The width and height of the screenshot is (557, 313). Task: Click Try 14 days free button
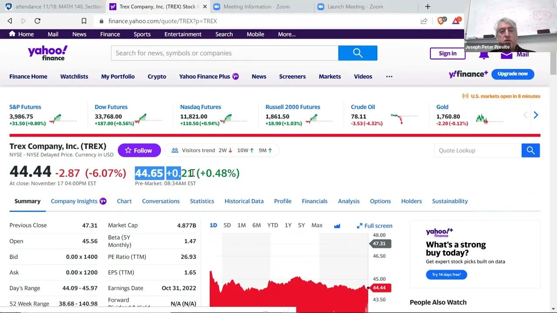pyautogui.click(x=446, y=275)
